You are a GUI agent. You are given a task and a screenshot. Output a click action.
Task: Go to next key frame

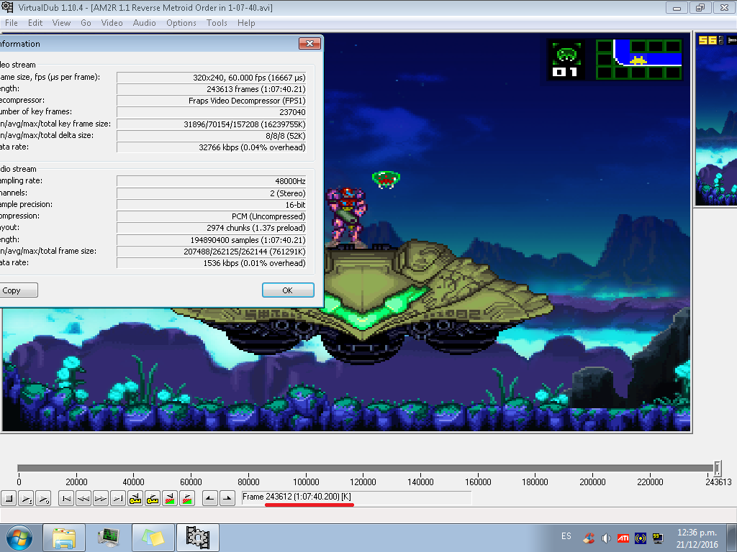click(x=153, y=498)
